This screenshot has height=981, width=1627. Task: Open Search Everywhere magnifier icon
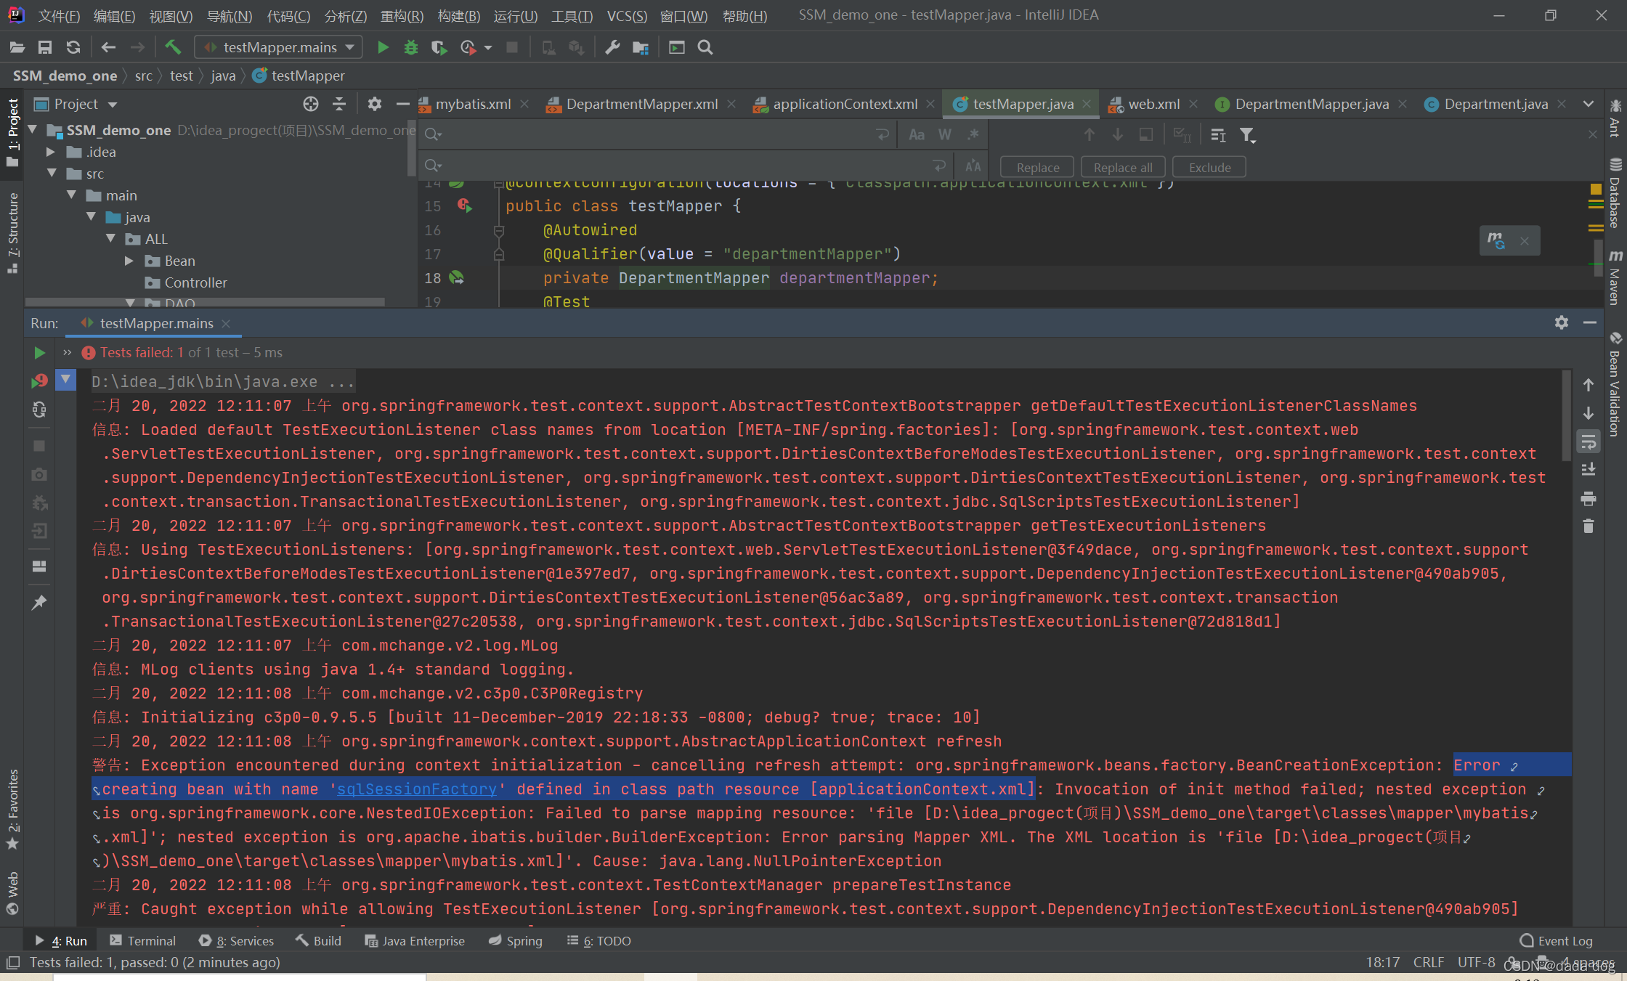click(705, 47)
